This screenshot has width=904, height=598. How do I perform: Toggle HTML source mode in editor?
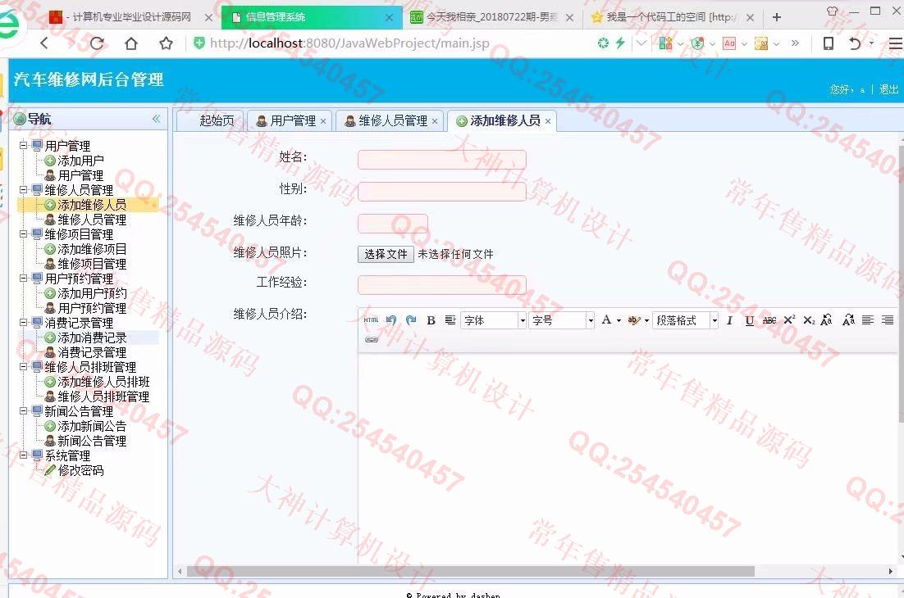click(x=372, y=320)
